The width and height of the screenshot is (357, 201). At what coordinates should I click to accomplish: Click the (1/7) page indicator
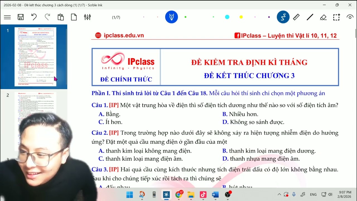click(x=116, y=17)
